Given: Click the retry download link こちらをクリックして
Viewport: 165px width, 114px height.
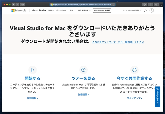Looking at the screenshot, I should point(118,42).
